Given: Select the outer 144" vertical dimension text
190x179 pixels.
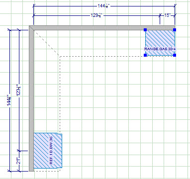Looking at the screenshot, I should click(x=9, y=100).
